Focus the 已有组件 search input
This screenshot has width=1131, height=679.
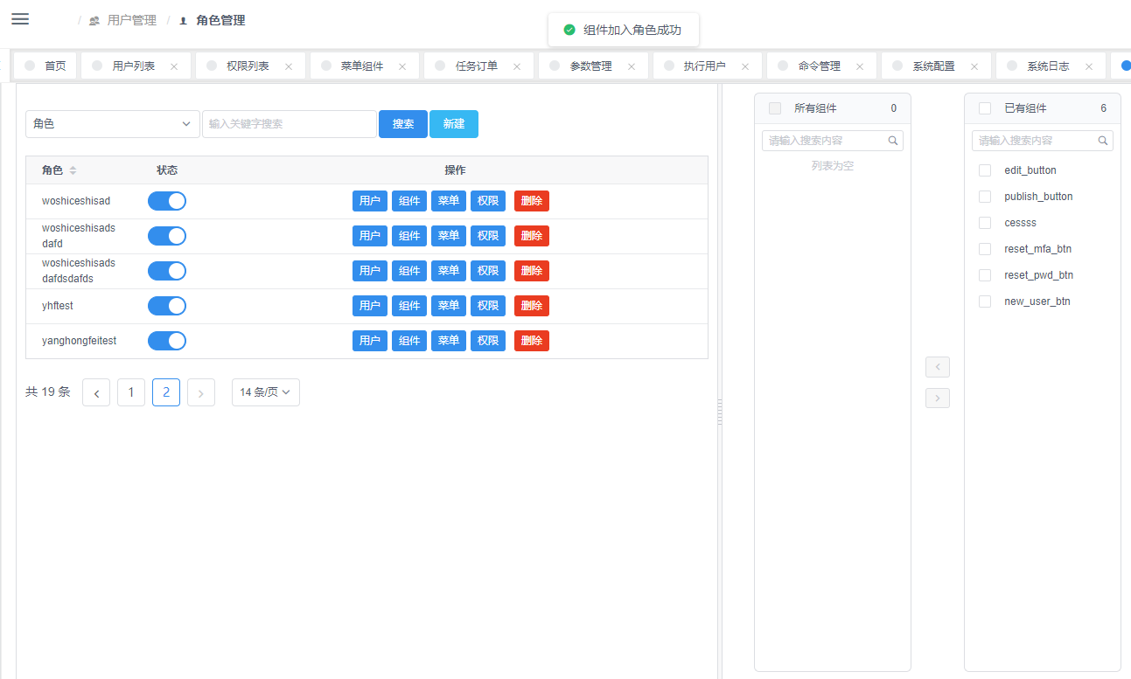pyautogui.click(x=1043, y=141)
